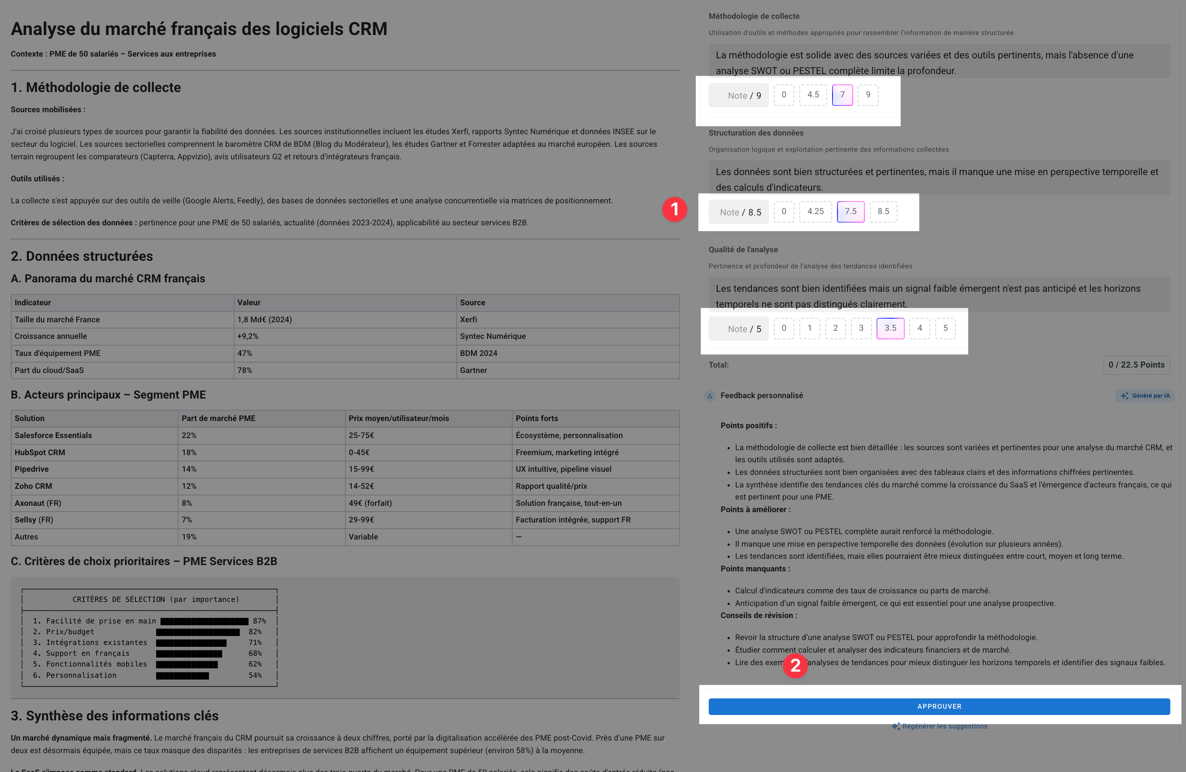Click the Points à améliorer heading
Viewport: 1186px width, 772px height.
(x=755, y=509)
